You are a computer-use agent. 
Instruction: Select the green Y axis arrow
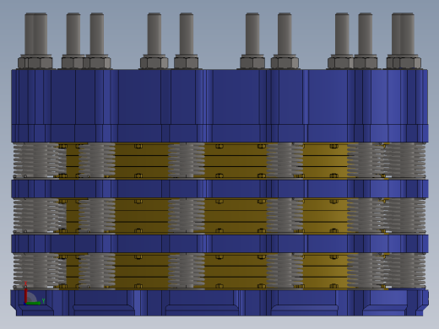pyautogui.click(x=34, y=303)
